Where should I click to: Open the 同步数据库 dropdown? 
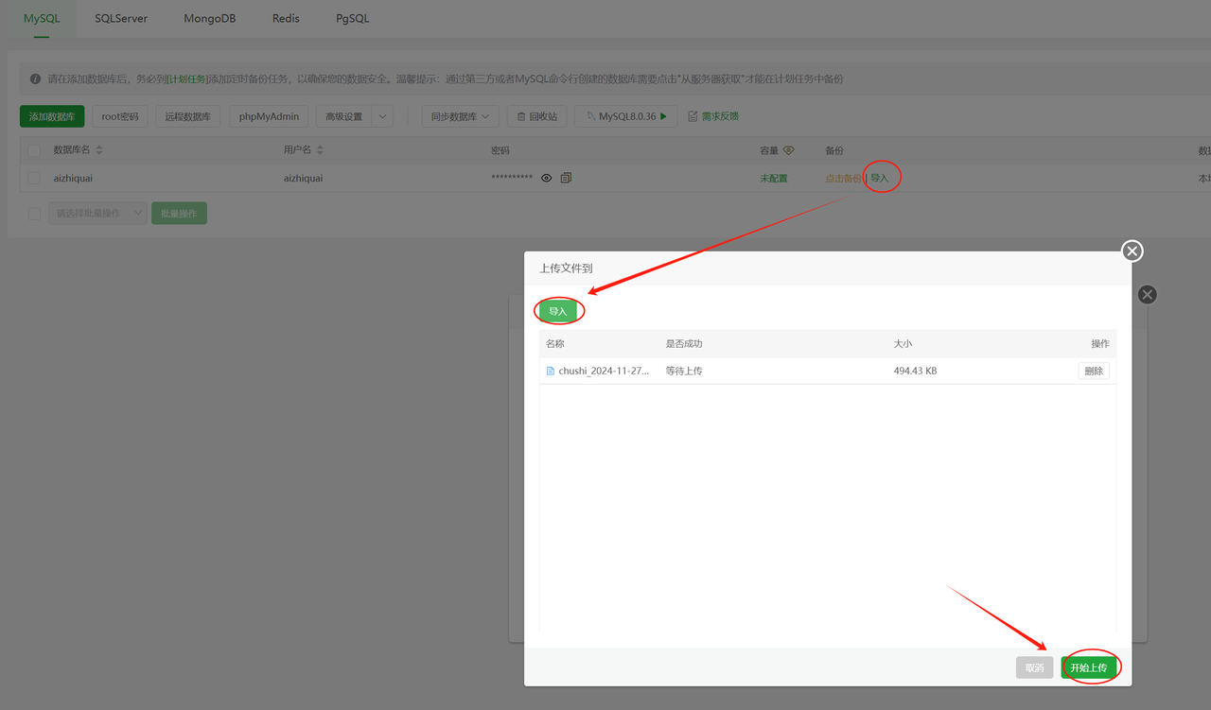[460, 116]
